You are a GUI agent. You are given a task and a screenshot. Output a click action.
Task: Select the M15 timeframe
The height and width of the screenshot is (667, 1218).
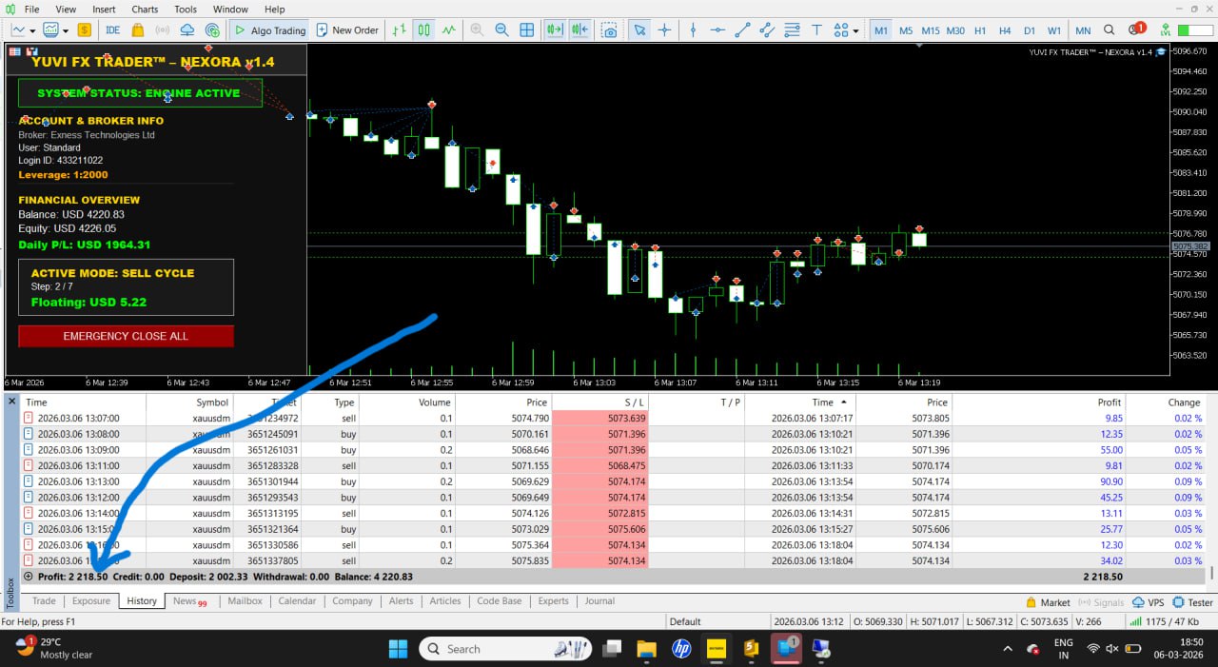pos(930,30)
